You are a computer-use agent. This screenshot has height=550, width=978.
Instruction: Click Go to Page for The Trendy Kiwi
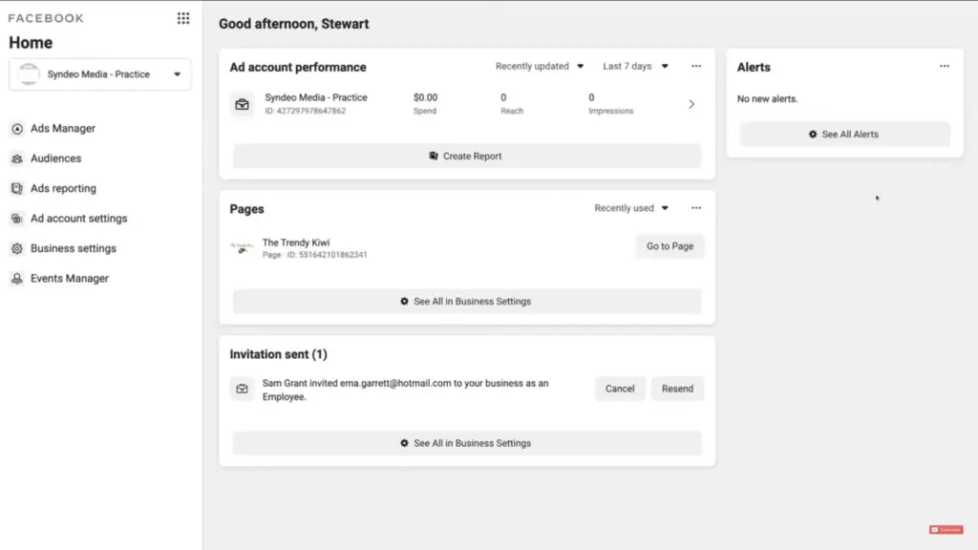point(670,246)
